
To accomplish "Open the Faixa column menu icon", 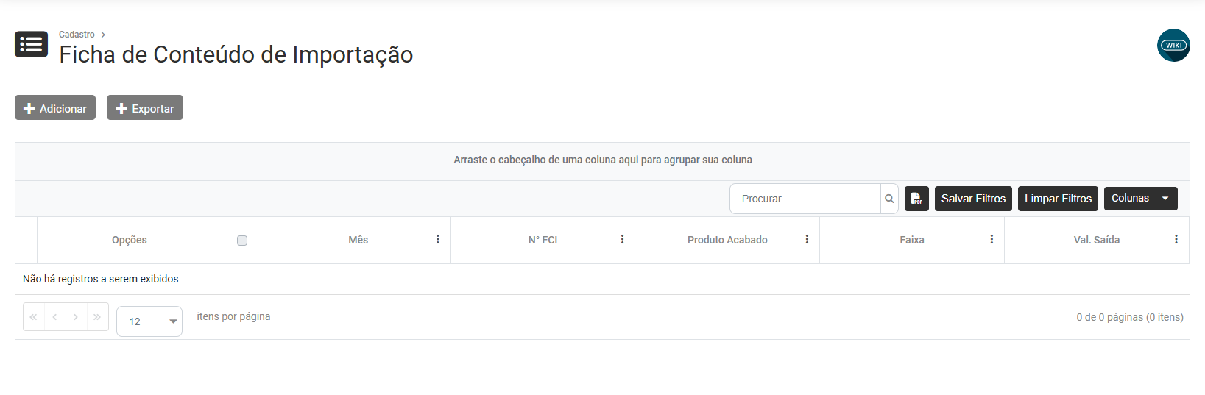I will [992, 240].
